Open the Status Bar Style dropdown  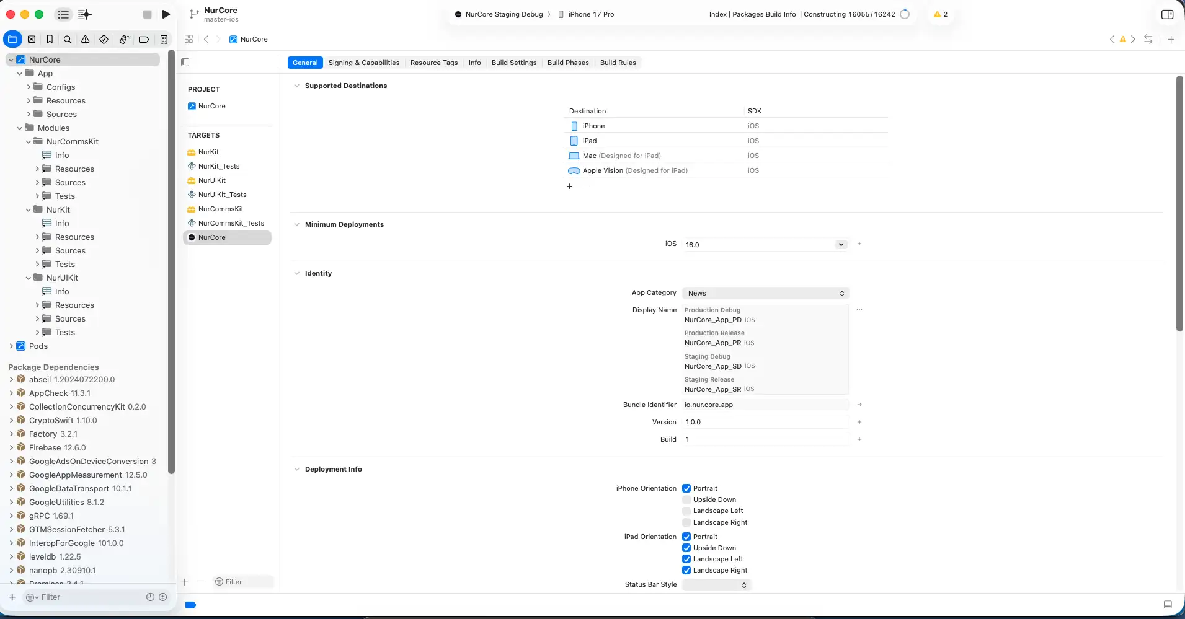tap(717, 585)
